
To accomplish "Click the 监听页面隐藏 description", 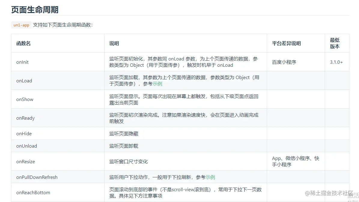I will [124, 134].
